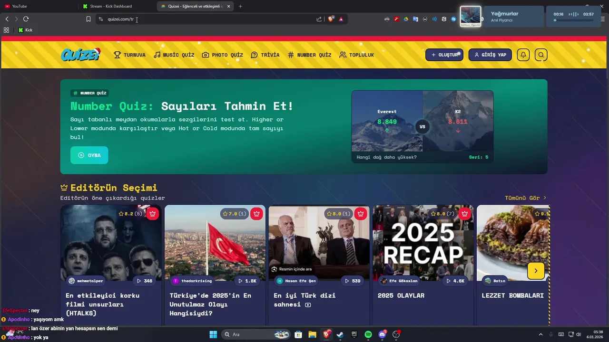
Task: Open Steam from the taskbar
Action: pos(340,334)
